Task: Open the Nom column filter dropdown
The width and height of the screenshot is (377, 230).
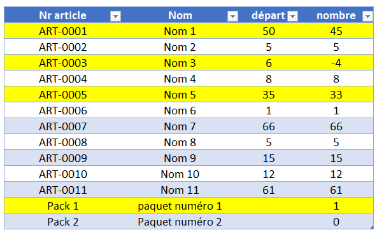Action: pyautogui.click(x=232, y=17)
